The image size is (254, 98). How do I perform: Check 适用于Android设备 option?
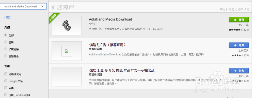point(6,95)
